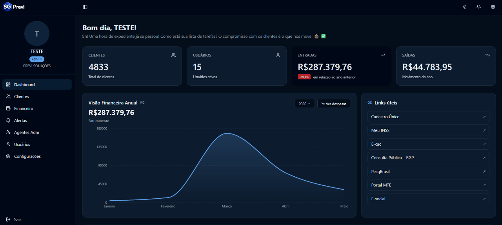The width and height of the screenshot is (502, 225).
Task: Click external arrow icon on PesqBrasil
Action: pos(484,172)
